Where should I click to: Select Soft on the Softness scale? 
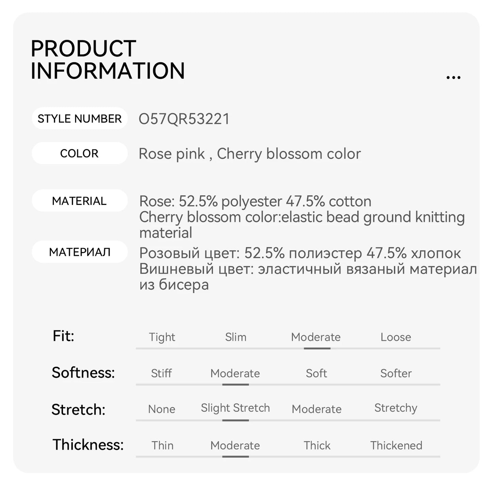tap(316, 373)
